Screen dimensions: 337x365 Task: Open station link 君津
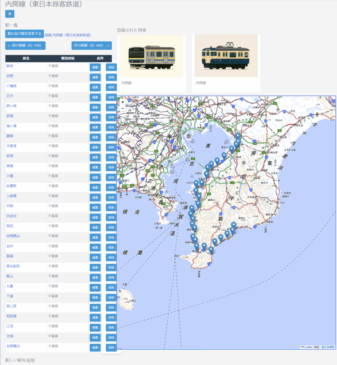pyautogui.click(x=10, y=156)
